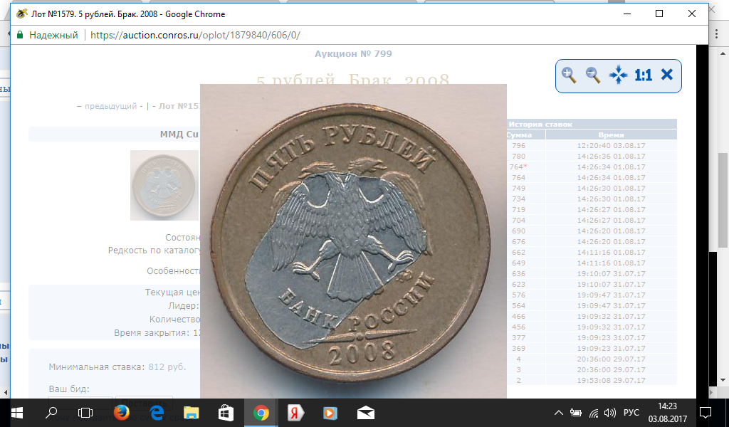Zoom in on the coin image
This screenshot has height=427, width=729.
(569, 75)
